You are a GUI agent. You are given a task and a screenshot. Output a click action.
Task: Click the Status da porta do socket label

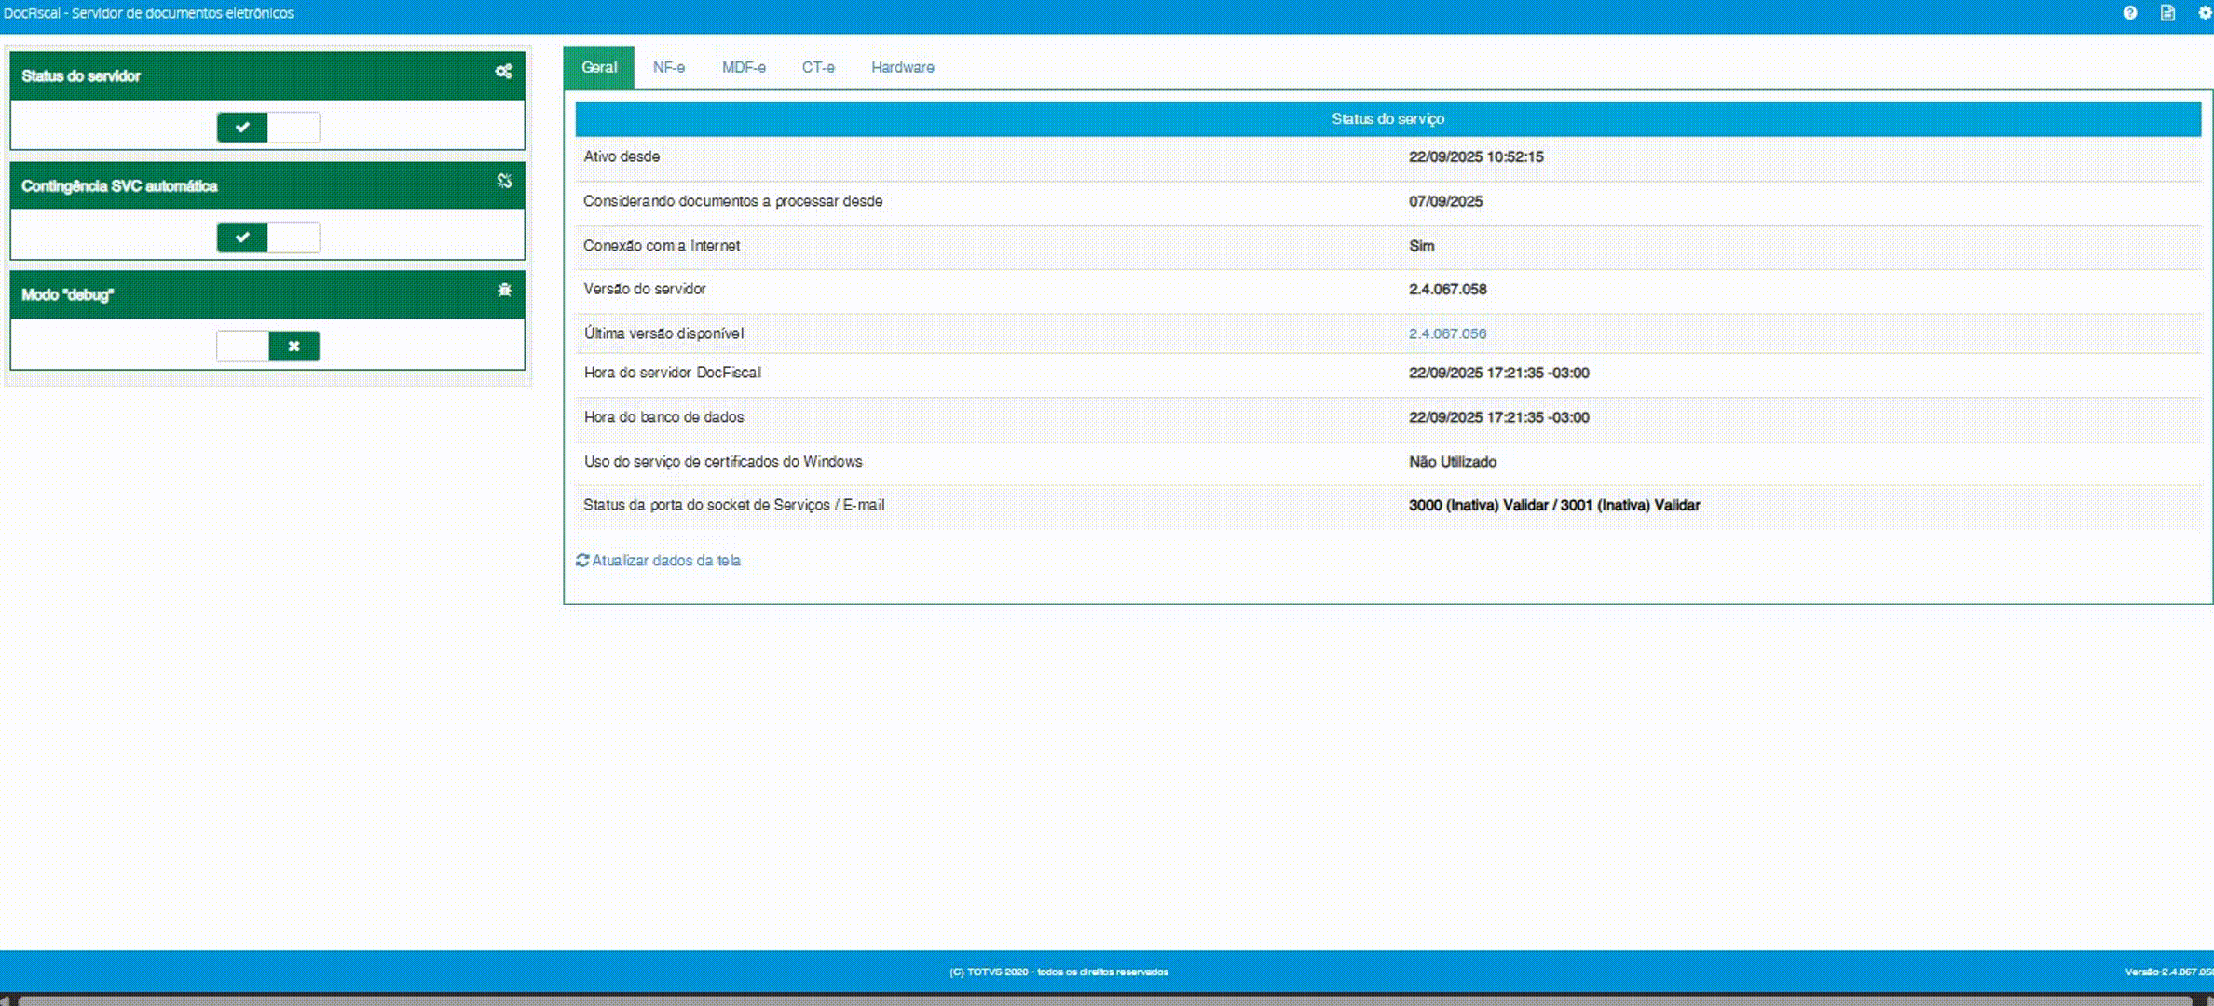tap(734, 505)
